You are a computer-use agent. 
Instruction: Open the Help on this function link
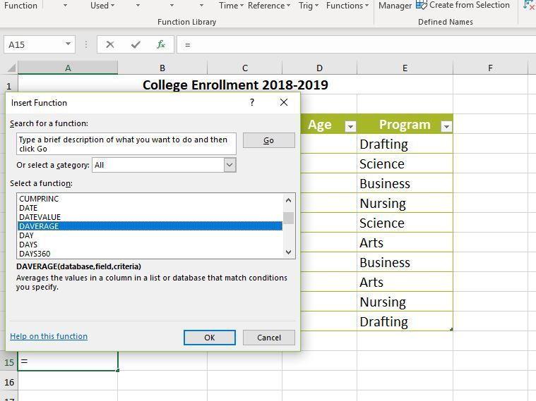[x=49, y=337]
